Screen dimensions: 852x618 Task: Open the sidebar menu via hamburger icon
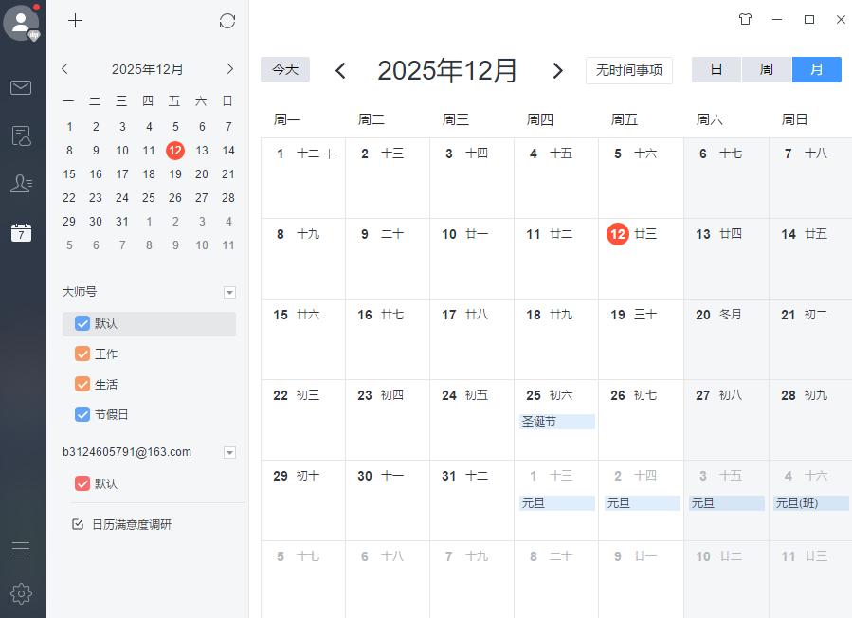point(21,548)
